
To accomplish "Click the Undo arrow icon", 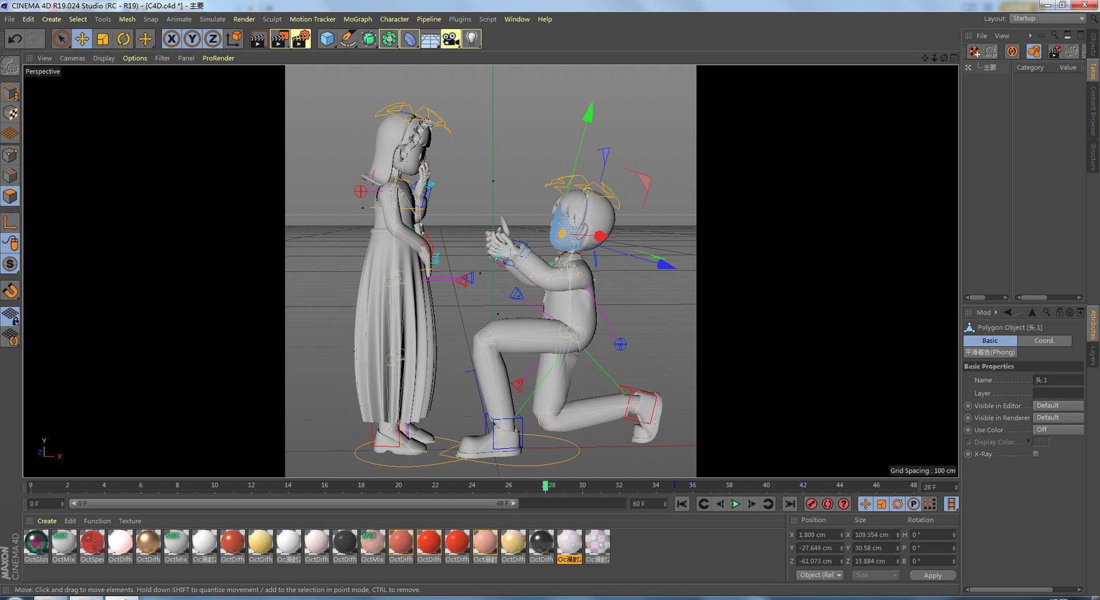I will click(x=15, y=39).
